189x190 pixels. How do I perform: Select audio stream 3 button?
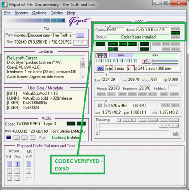click(24, 138)
